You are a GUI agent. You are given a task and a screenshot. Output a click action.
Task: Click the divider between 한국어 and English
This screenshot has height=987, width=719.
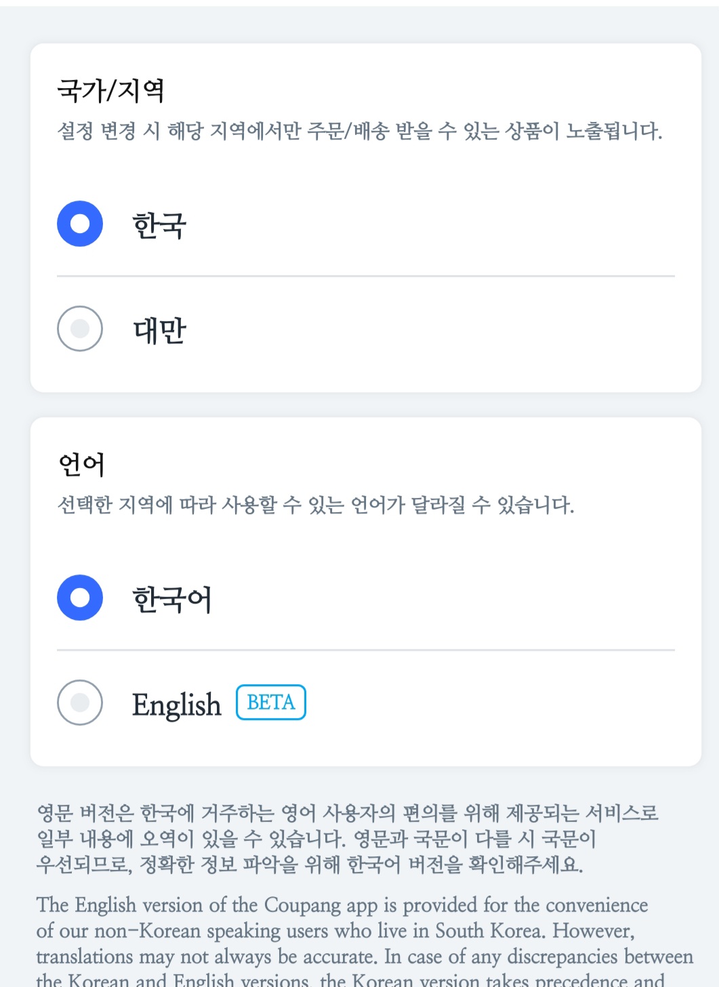point(366,650)
